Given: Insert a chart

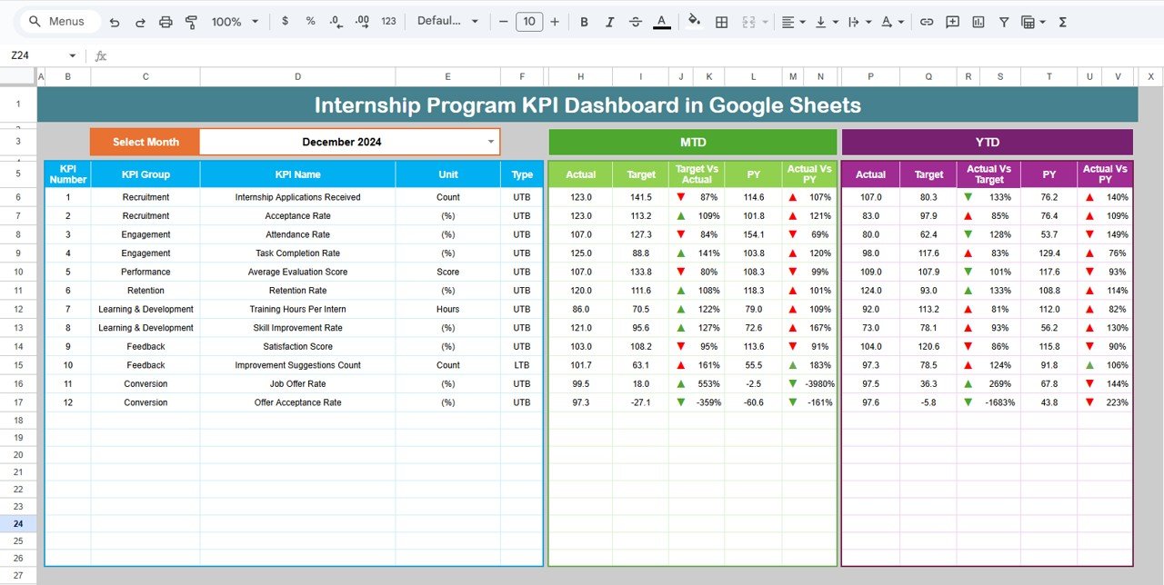Looking at the screenshot, I should [978, 21].
